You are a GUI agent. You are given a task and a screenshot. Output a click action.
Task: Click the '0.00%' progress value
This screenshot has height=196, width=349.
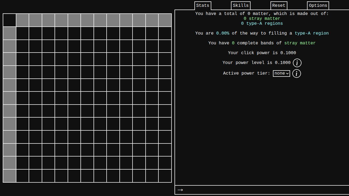[x=223, y=33]
